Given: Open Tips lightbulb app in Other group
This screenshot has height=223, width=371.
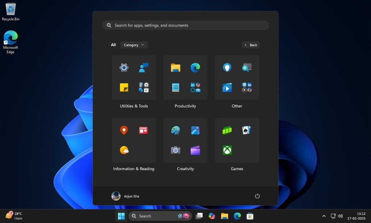Looking at the screenshot, I should coord(227,68).
